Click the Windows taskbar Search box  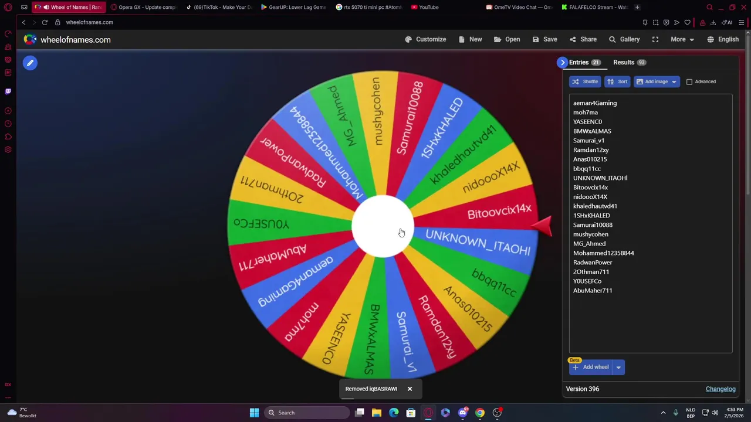pyautogui.click(x=307, y=413)
